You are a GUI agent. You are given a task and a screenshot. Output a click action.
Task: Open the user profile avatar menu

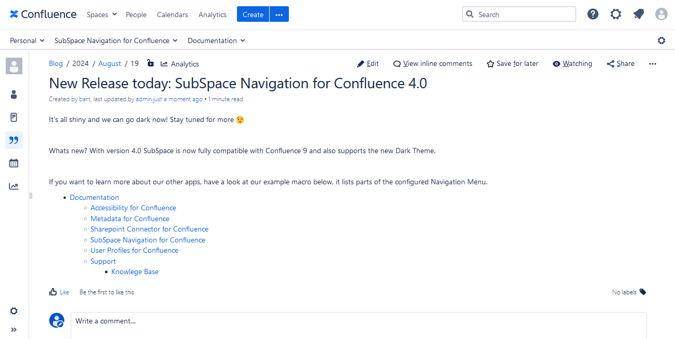[x=661, y=14]
